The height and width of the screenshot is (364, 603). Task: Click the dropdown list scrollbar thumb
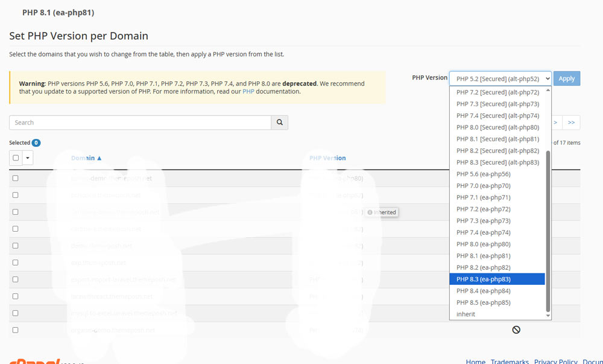(548, 229)
